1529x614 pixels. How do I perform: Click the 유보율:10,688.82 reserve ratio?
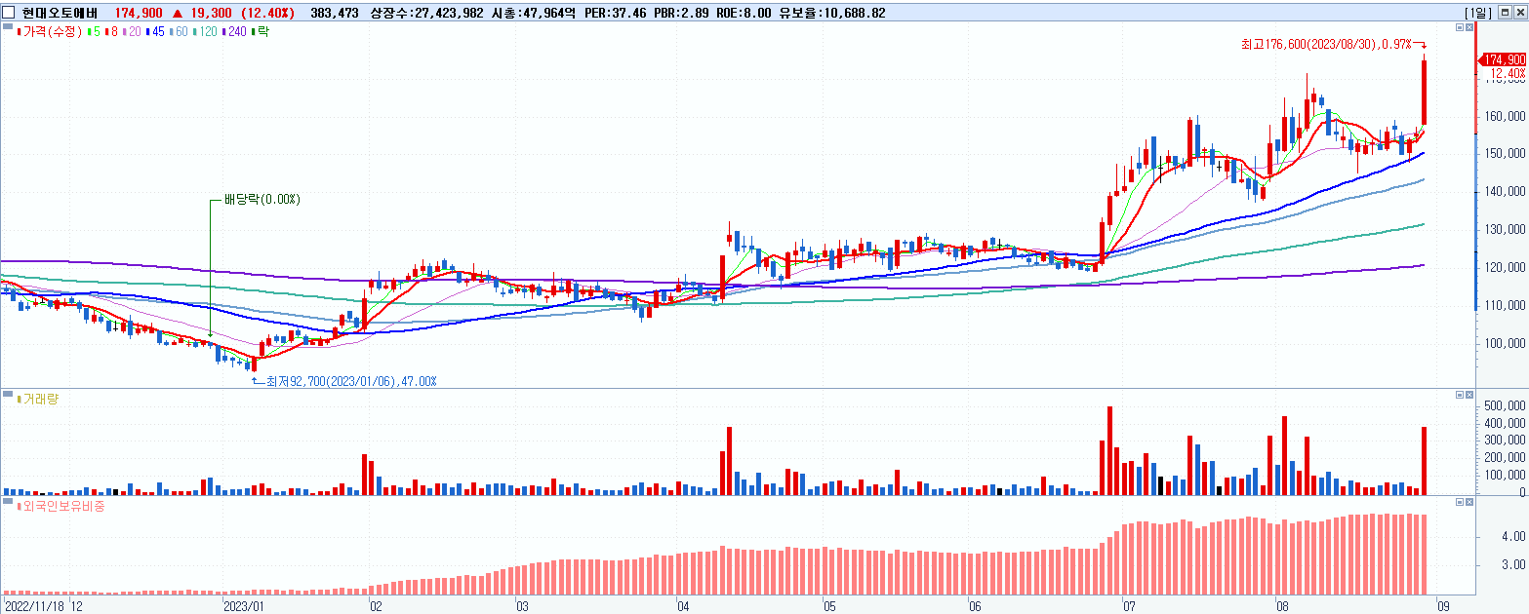click(x=831, y=12)
